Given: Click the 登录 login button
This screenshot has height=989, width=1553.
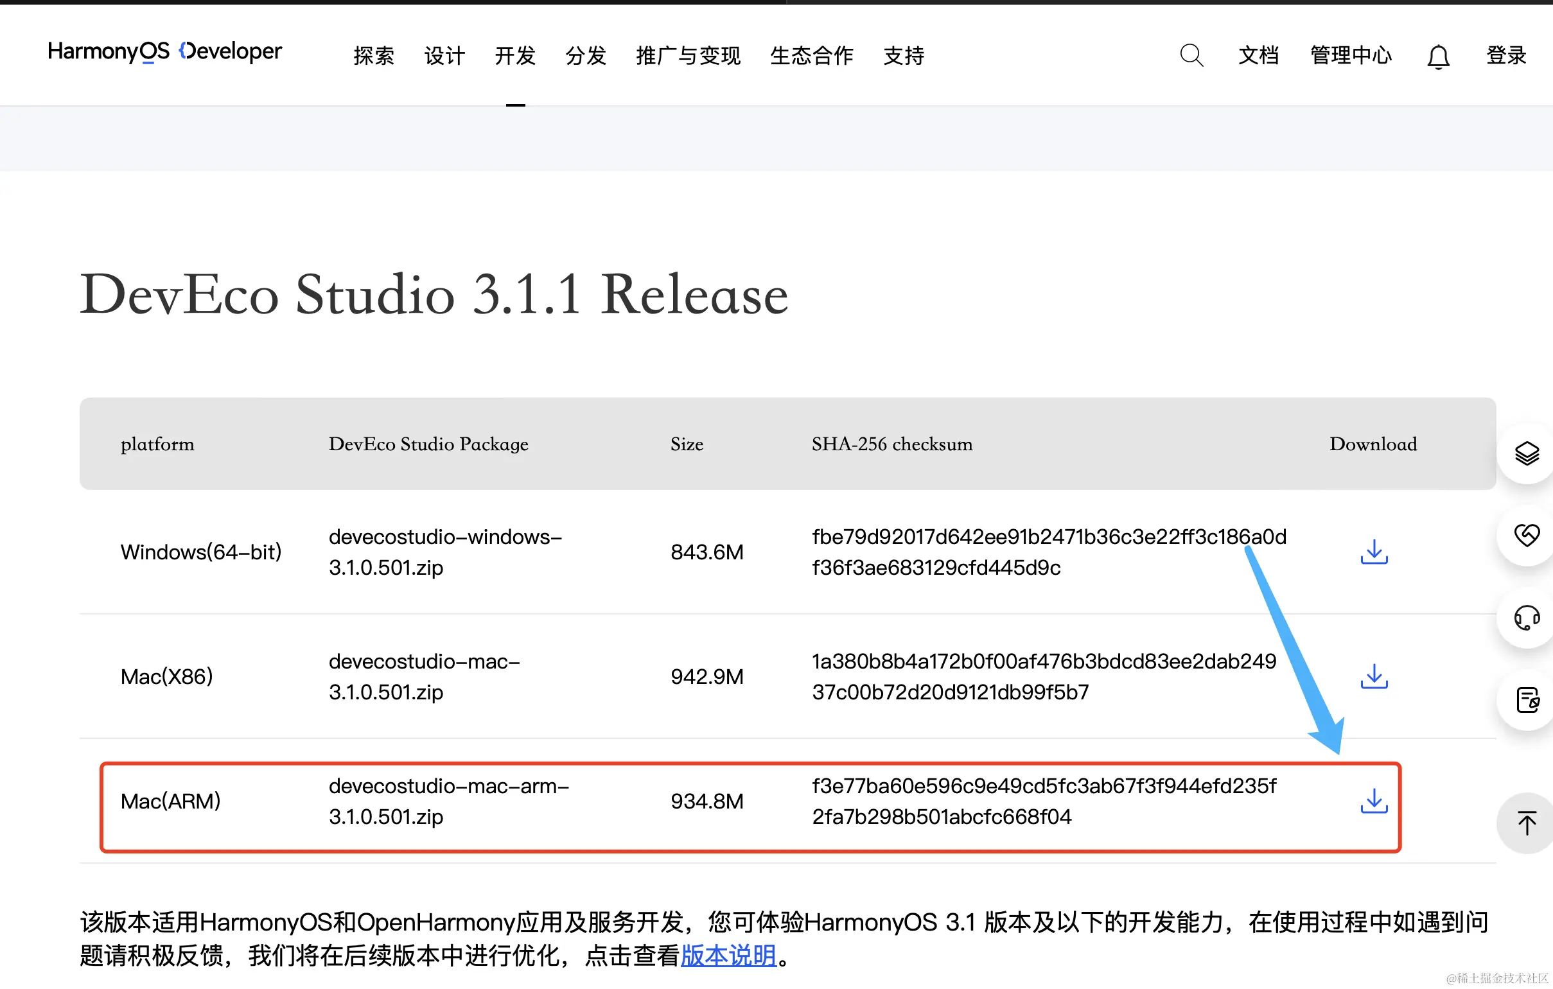Looking at the screenshot, I should point(1506,55).
